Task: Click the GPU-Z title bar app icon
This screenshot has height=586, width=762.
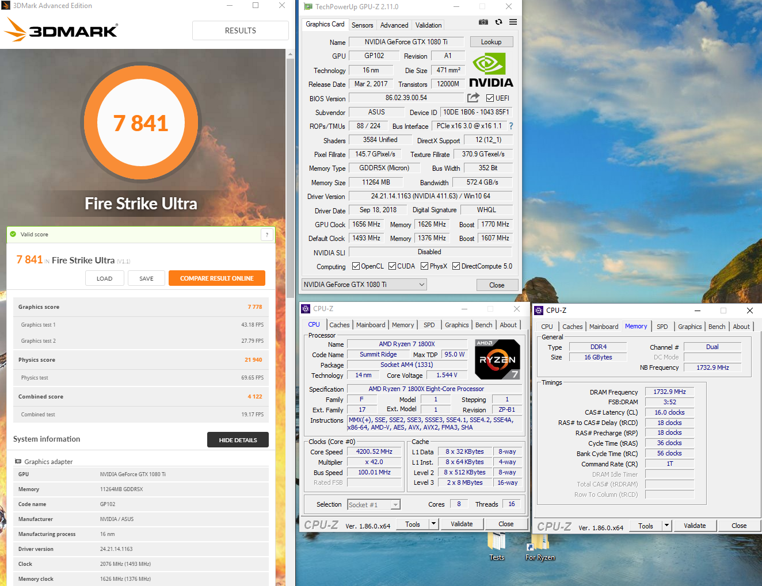Action: tap(308, 6)
